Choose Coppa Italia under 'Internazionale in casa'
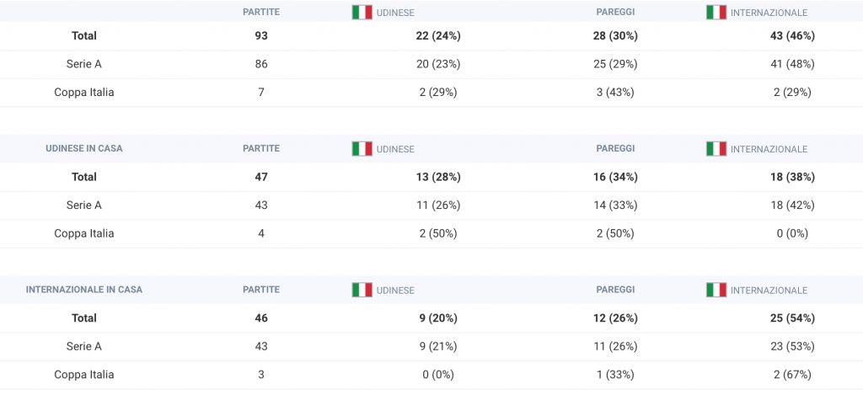The height and width of the screenshot is (400, 863). click(x=84, y=375)
